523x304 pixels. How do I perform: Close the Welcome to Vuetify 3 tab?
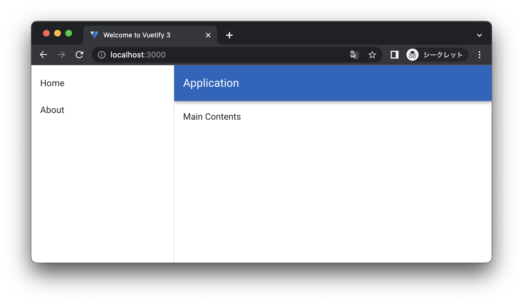[208, 35]
